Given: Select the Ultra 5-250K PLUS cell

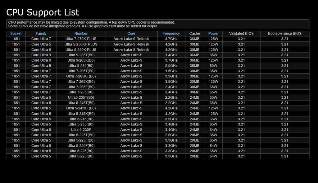Looking at the screenshot, I should [x=81, y=49].
